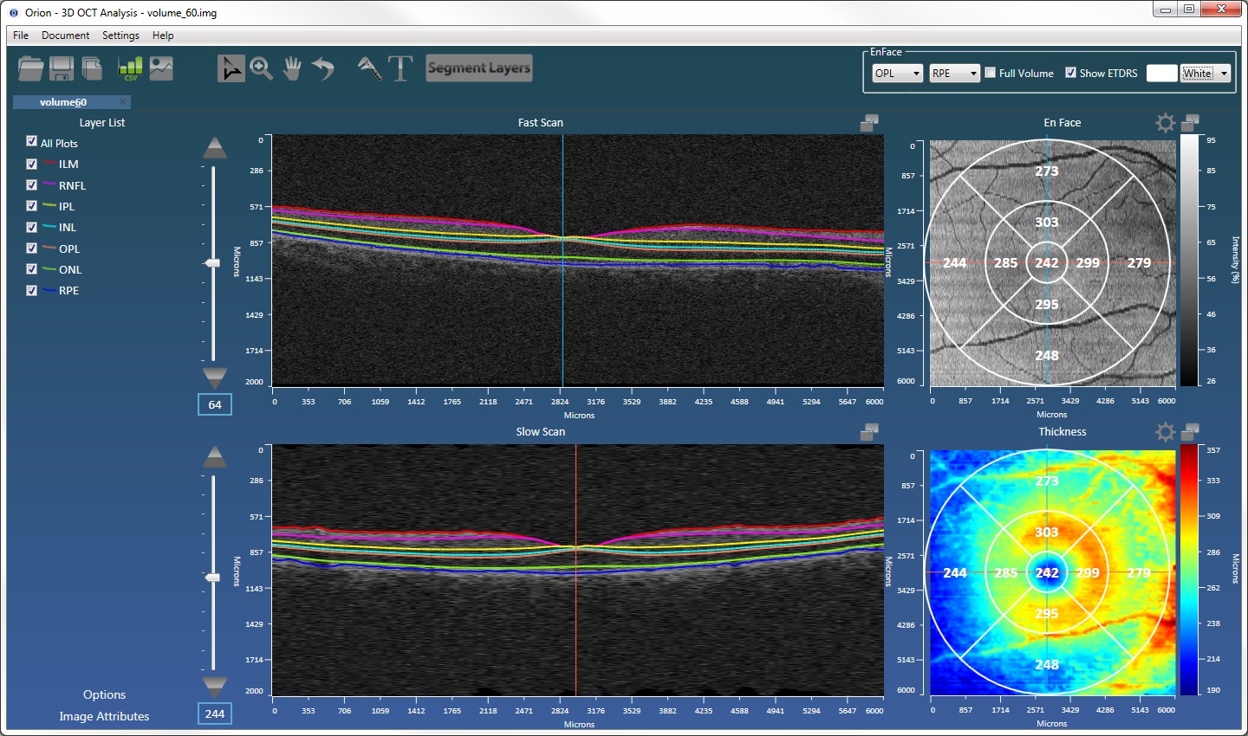The height and width of the screenshot is (736, 1248).
Task: Click the Slow Scan slider up arrow
Action: [x=214, y=457]
